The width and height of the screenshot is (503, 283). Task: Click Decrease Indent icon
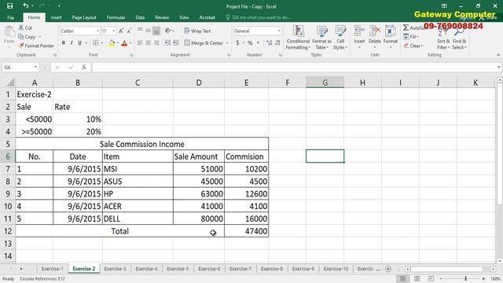(x=167, y=42)
